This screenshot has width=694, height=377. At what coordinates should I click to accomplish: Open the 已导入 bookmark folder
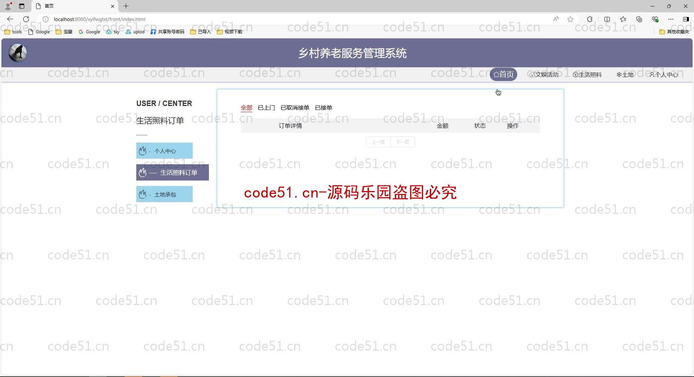pos(201,32)
